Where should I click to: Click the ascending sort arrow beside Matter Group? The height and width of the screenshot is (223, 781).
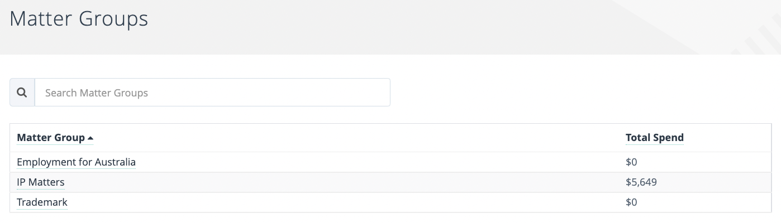coord(91,138)
